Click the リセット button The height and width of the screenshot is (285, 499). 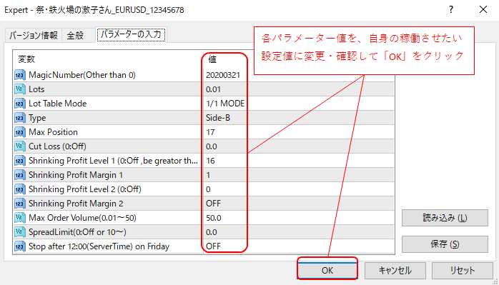tap(462, 271)
